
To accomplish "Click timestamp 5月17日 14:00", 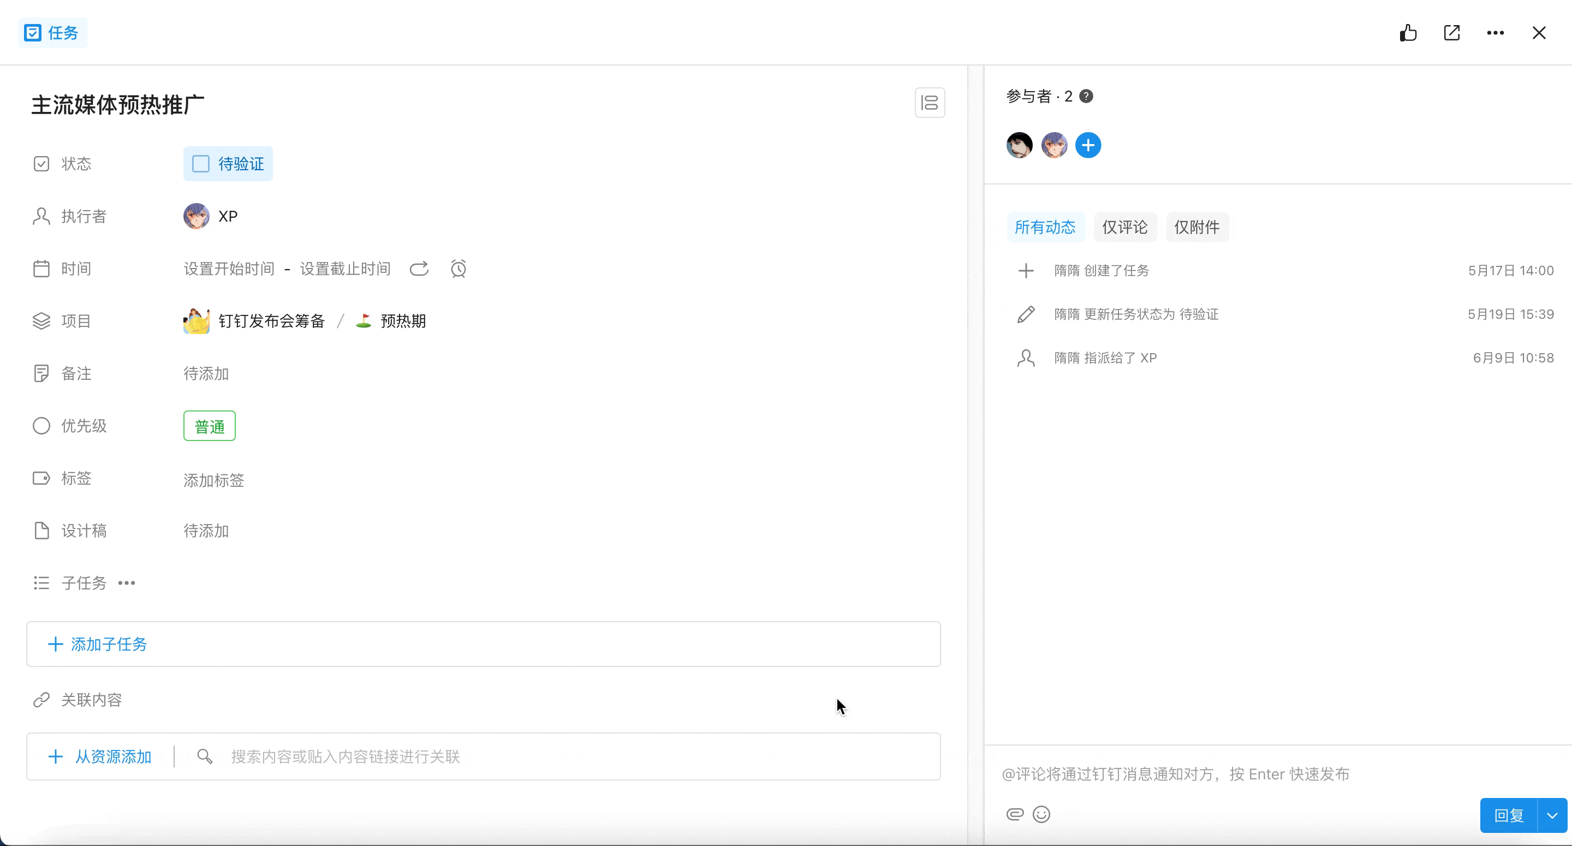I will (x=1510, y=270).
